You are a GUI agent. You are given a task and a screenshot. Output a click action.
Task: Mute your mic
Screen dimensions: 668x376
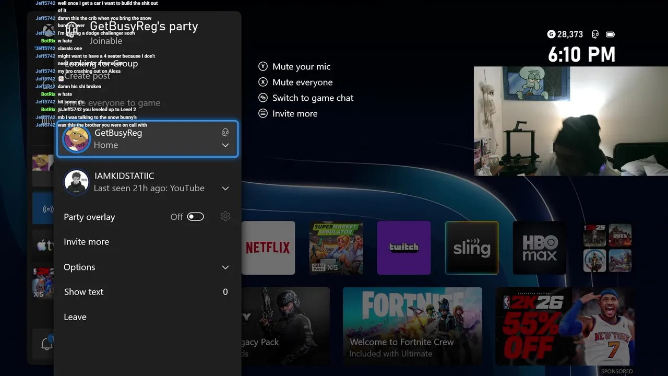[x=301, y=66]
